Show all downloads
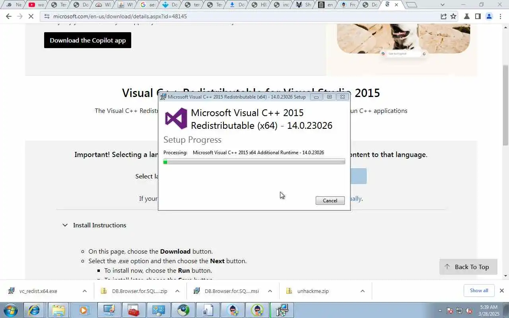509x318 pixels. pyautogui.click(x=479, y=291)
